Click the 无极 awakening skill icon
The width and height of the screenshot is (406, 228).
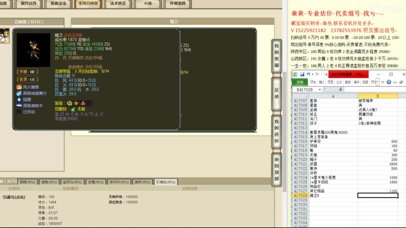tap(73, 109)
